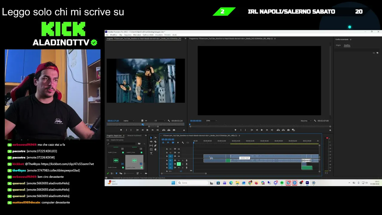Image resolution: width=382 pixels, height=215 pixels.
Task: Step back one frame in Program monitor
Action: point(257,130)
